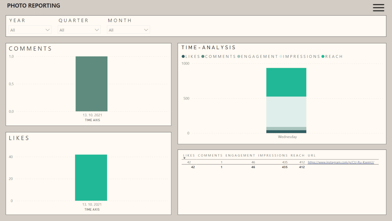Image resolution: width=392 pixels, height=221 pixels.
Task: Click the Likes legend dot
Action: click(183, 56)
